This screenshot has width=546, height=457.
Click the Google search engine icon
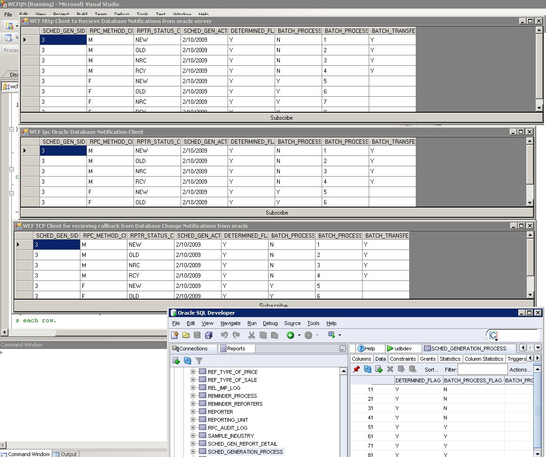click(493, 335)
